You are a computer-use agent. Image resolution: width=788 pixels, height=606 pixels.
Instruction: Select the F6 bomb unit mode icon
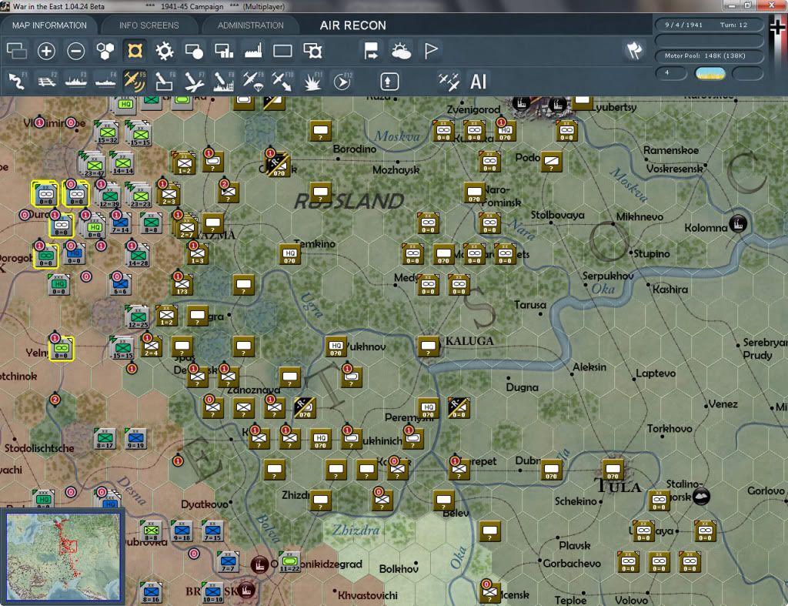pos(164,82)
